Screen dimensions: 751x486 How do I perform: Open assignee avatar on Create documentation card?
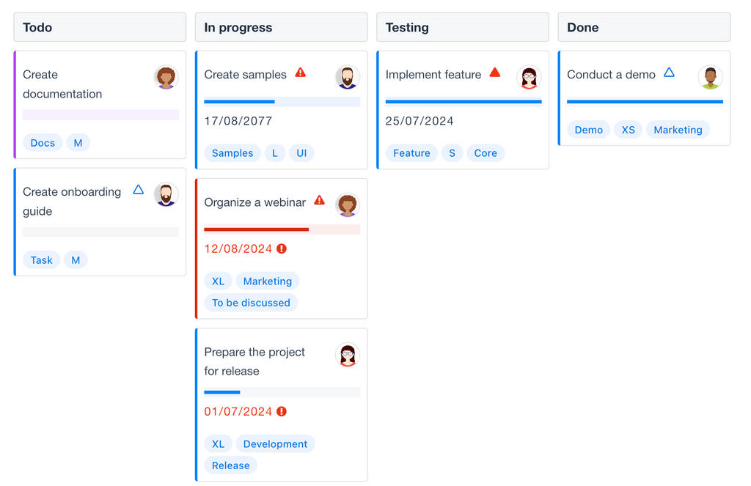point(166,77)
